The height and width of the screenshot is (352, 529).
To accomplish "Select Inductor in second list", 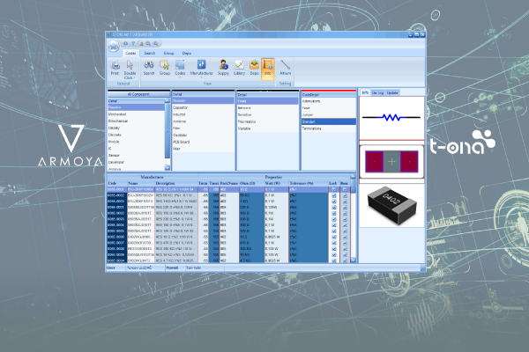I will pos(203,114).
